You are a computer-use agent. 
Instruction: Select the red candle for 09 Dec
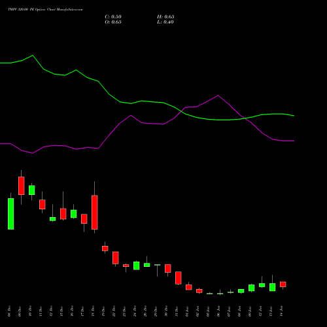pos(22,186)
